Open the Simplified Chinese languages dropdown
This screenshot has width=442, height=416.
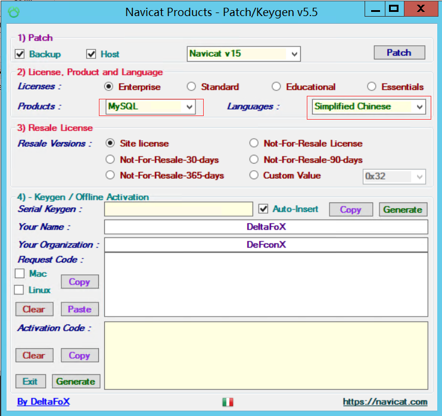point(369,107)
